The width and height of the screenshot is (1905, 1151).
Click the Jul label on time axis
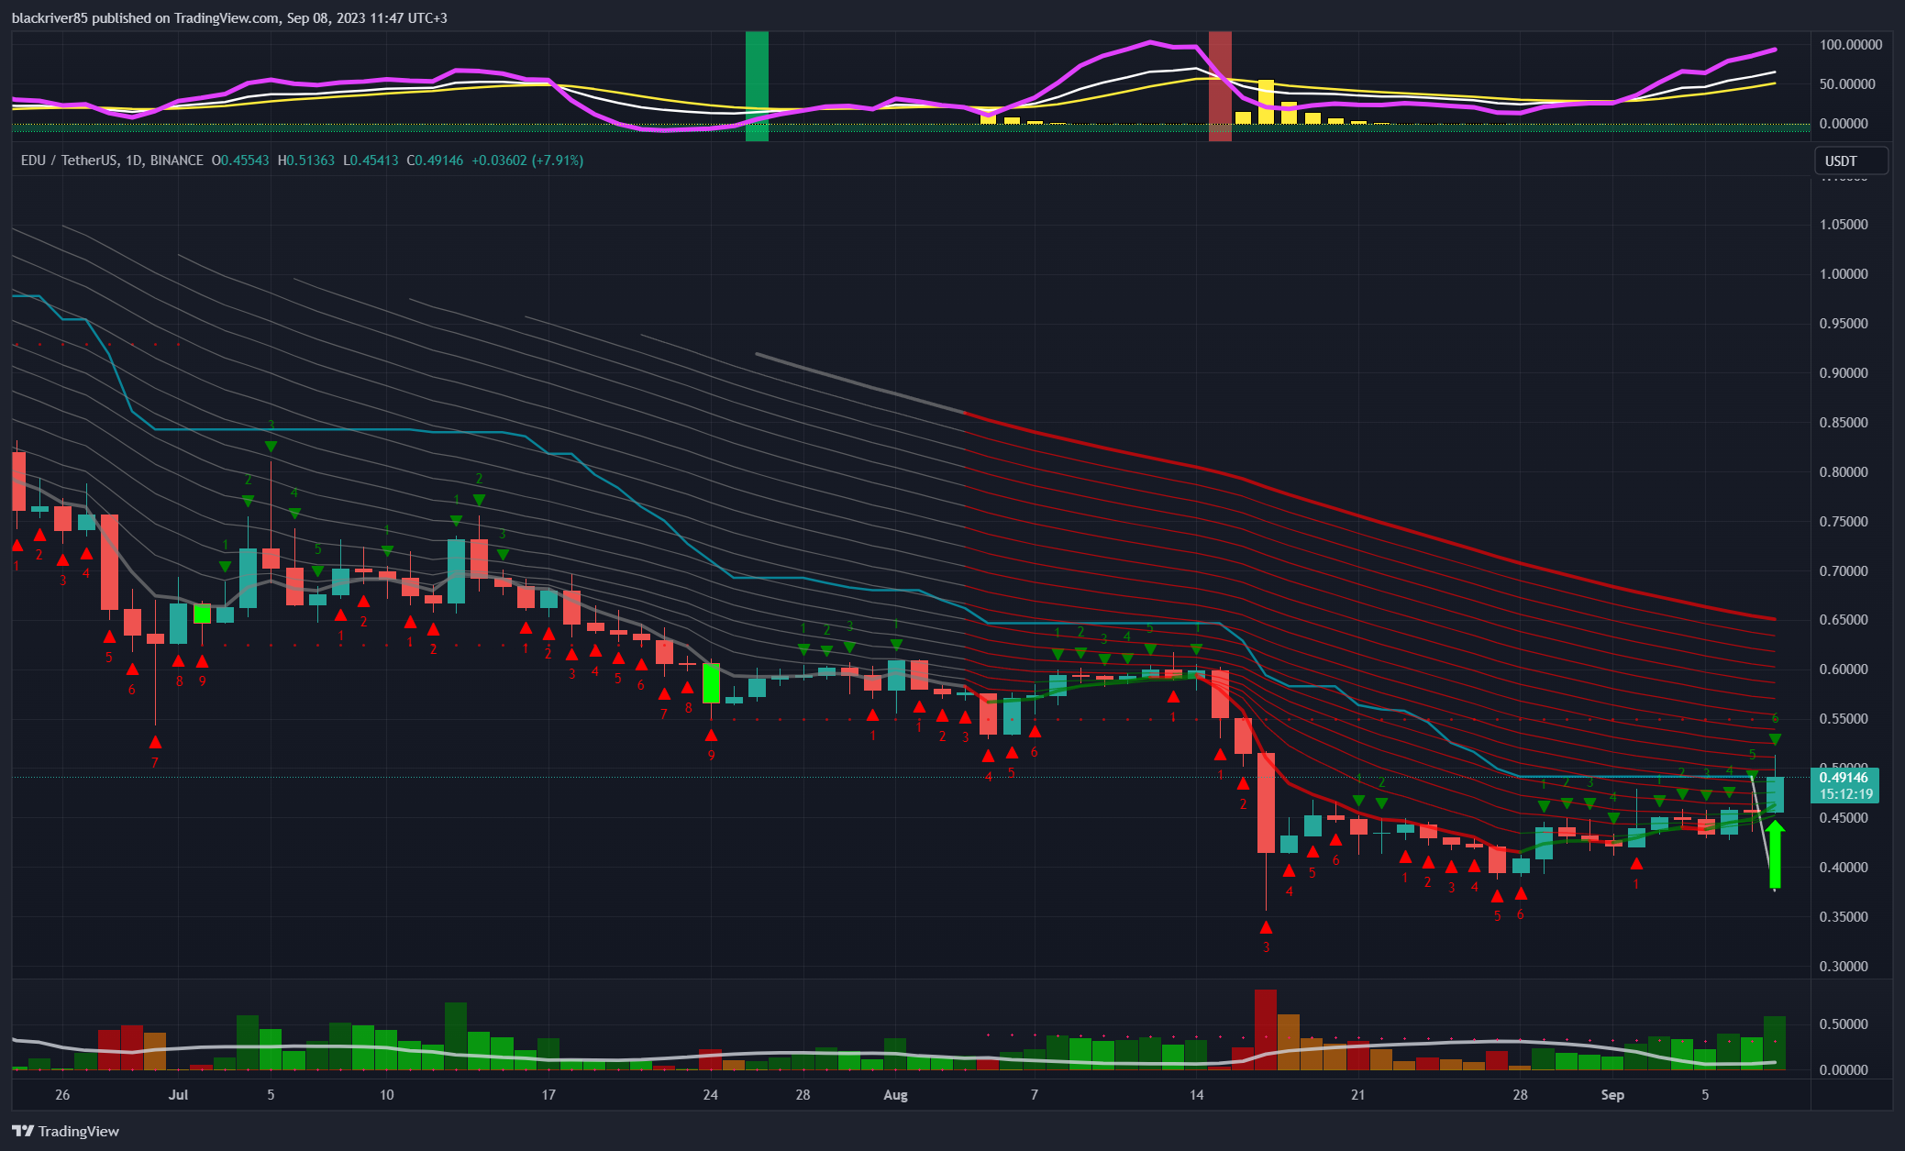coord(178,1095)
